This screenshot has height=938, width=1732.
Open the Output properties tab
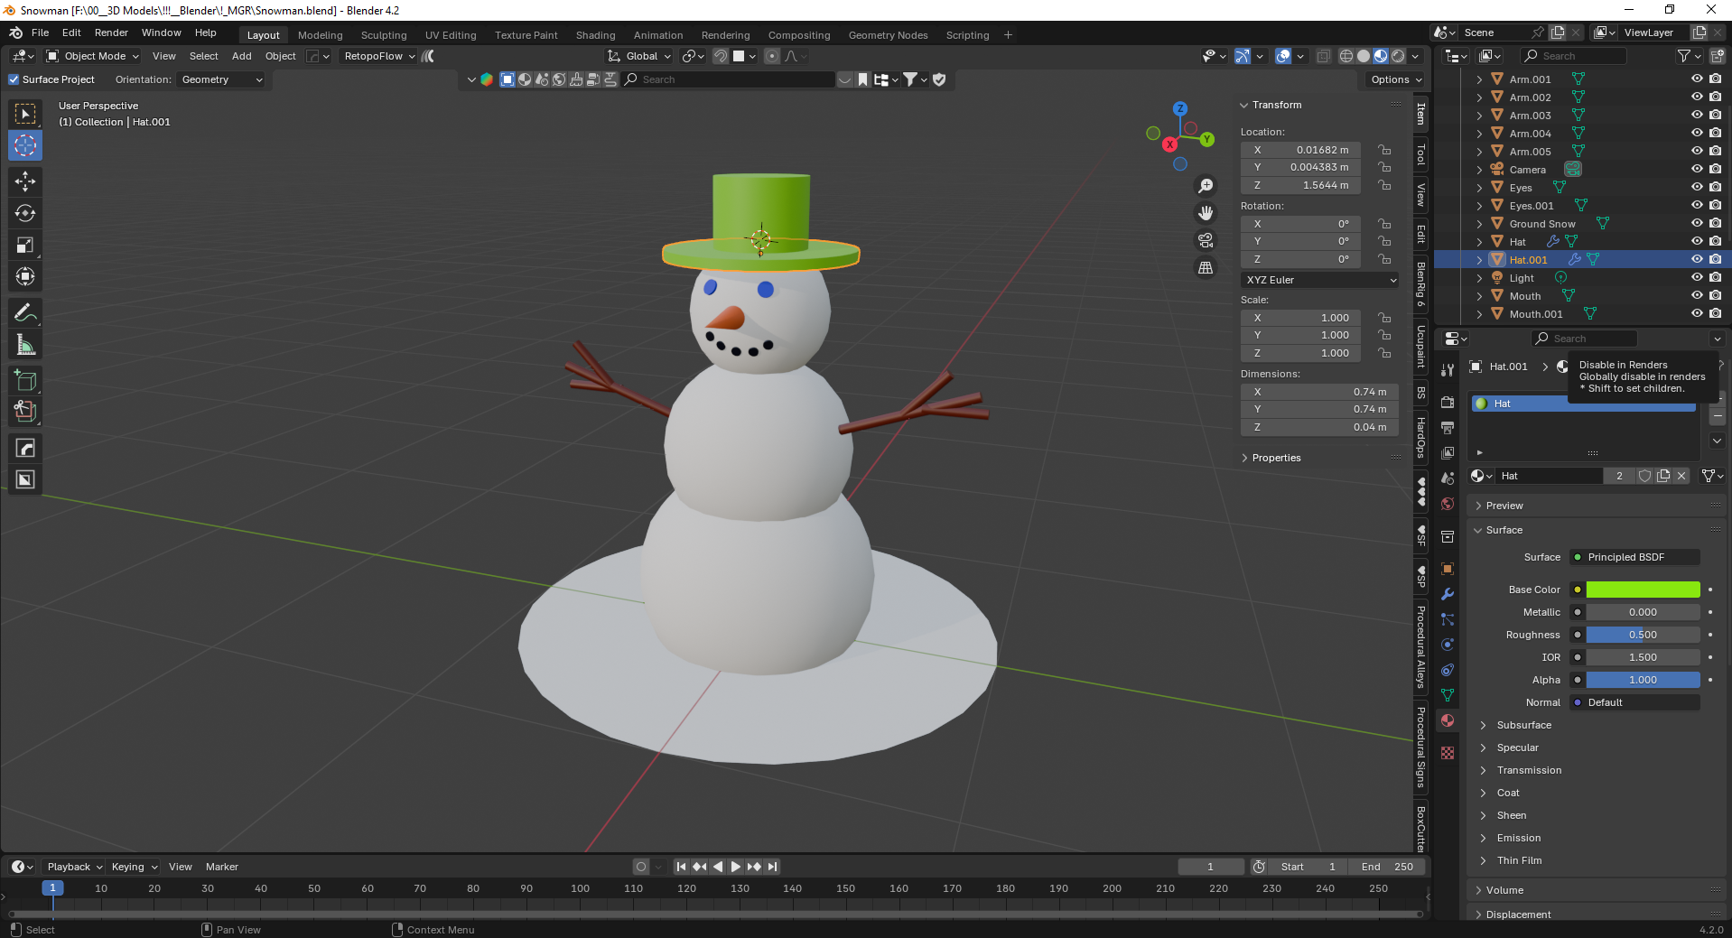click(x=1448, y=427)
